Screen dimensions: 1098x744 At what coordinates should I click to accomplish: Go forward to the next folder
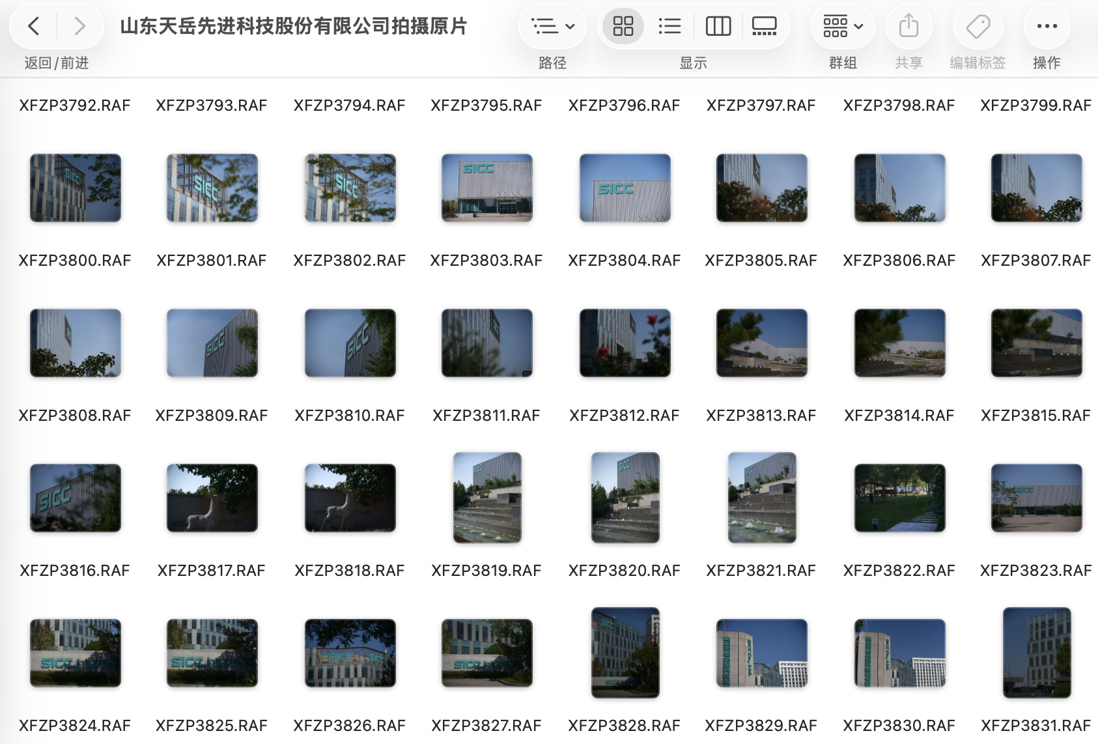click(79, 26)
